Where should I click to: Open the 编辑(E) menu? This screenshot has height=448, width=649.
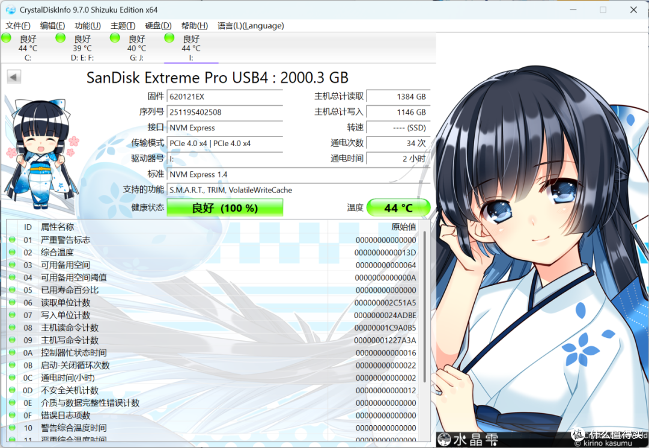tap(52, 26)
